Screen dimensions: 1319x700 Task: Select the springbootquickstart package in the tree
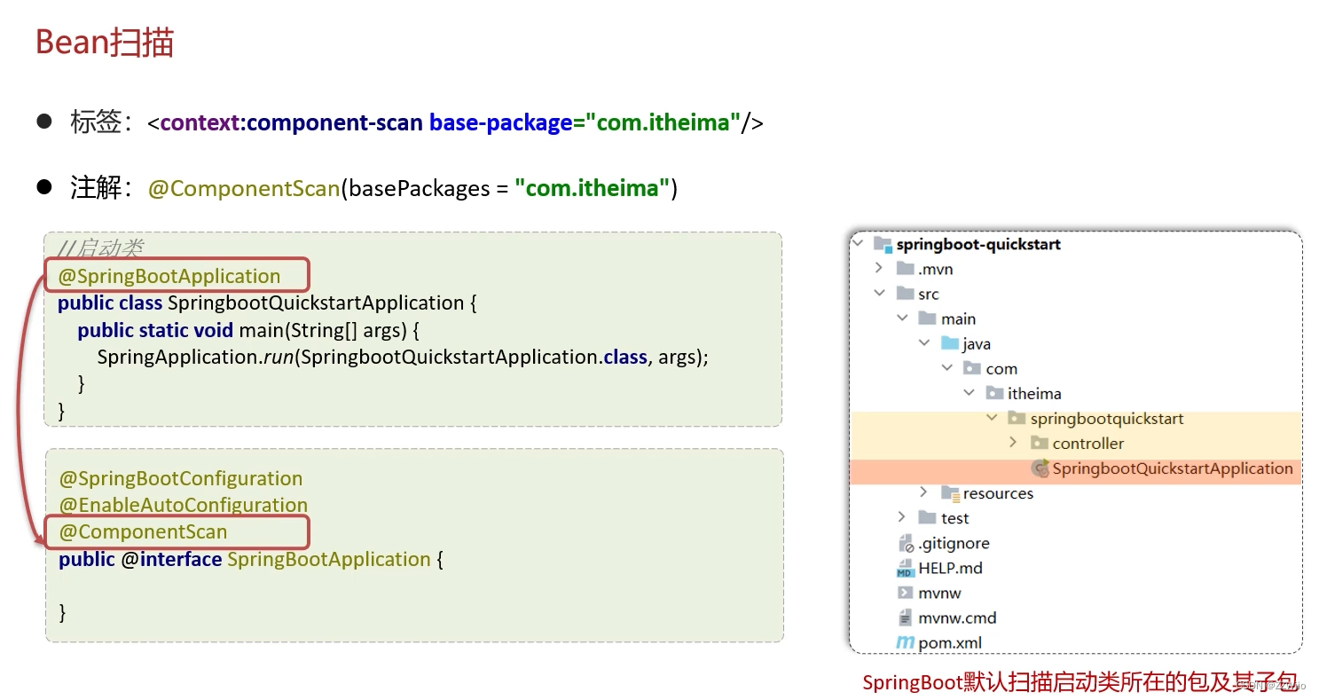1106,418
